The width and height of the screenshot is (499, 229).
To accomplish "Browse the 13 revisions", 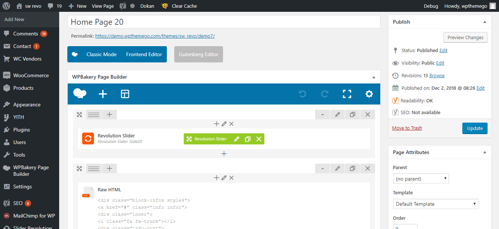I will (437, 75).
